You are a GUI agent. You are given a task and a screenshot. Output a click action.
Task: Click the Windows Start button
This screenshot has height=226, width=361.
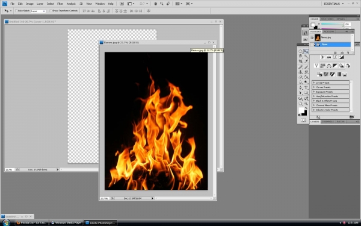tap(6, 223)
